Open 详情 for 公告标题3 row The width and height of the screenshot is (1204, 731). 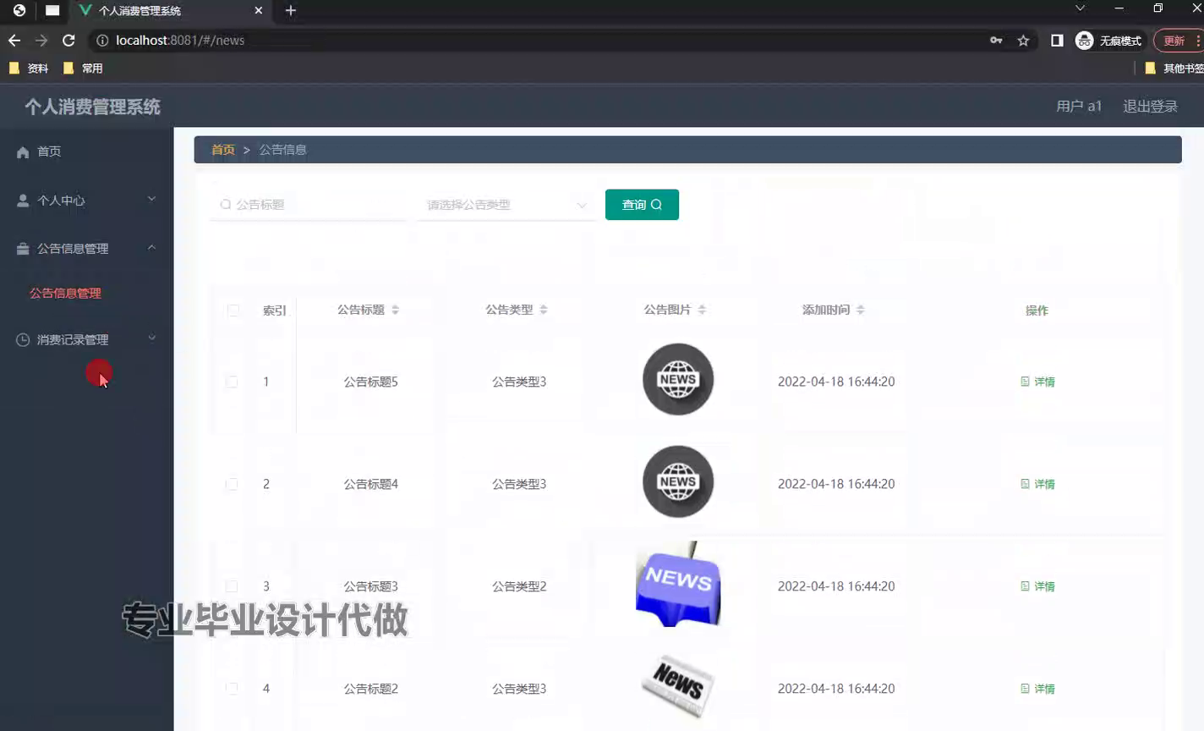tap(1037, 587)
